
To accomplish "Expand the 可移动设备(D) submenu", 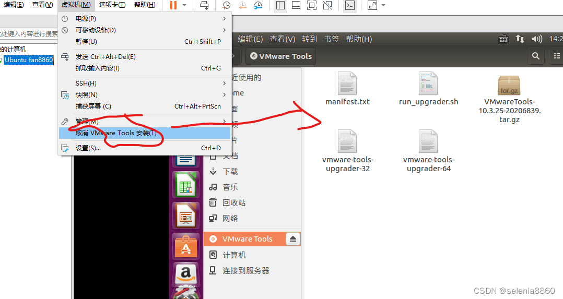I will coord(145,30).
